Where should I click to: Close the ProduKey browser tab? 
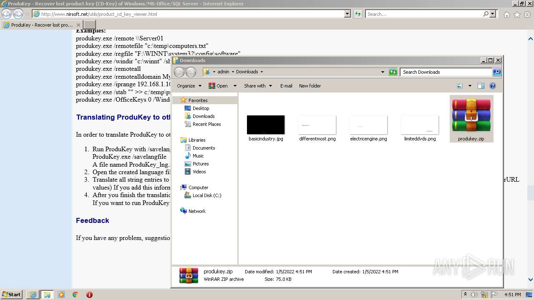78,25
